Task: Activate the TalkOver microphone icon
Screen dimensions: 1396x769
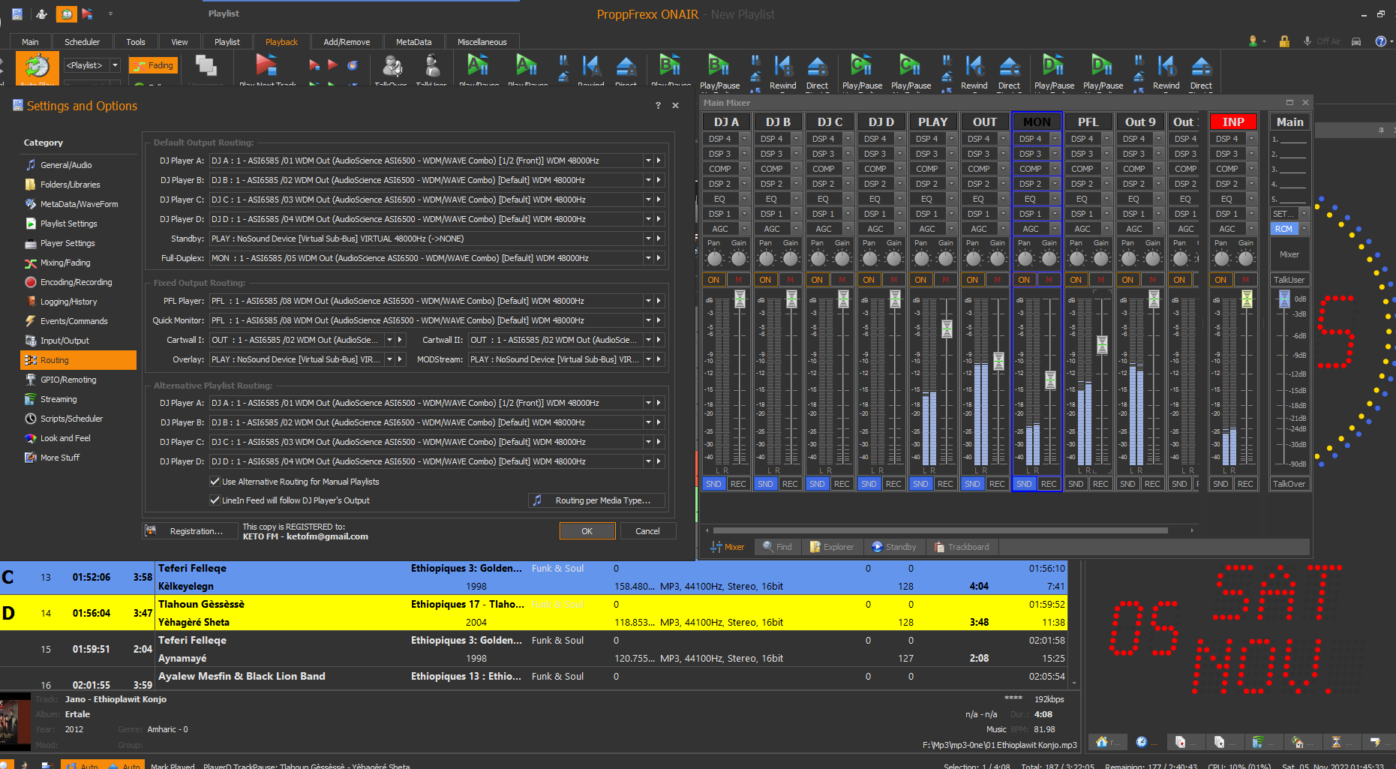Action: click(392, 66)
